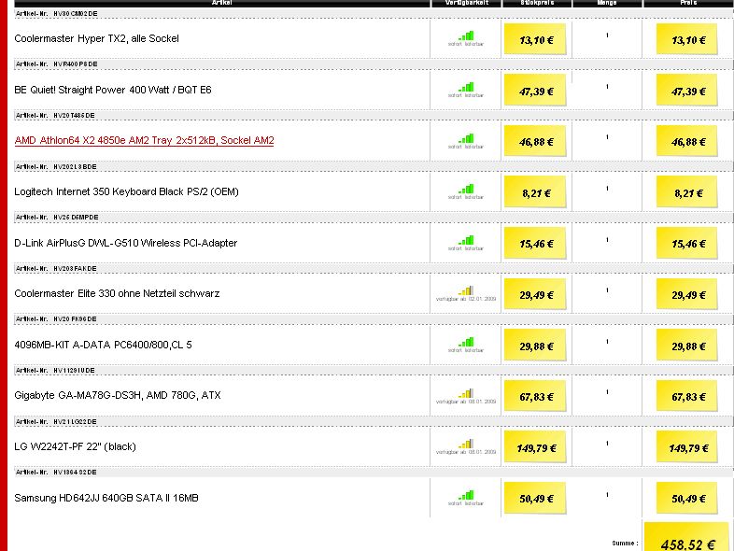The height and width of the screenshot is (551, 734).
Task: Click the 29,88 € unit price for A-DATA kit
Action: (x=535, y=346)
